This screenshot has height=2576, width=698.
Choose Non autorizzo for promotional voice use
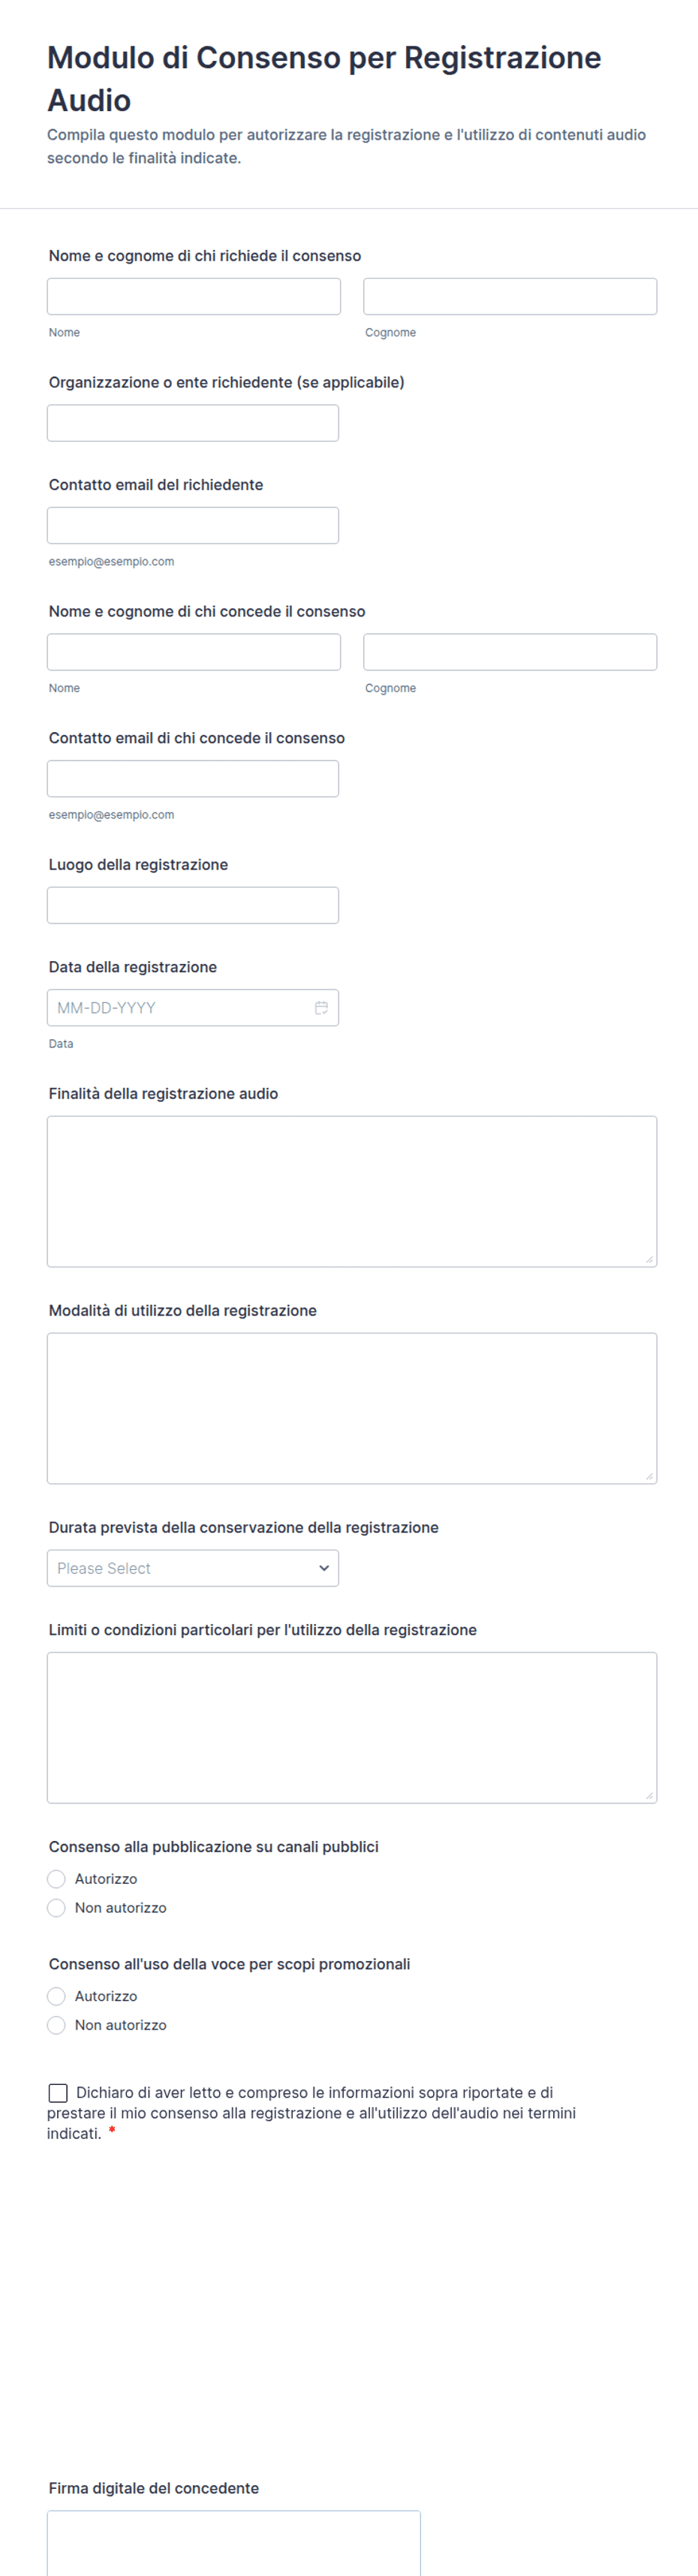[57, 2025]
